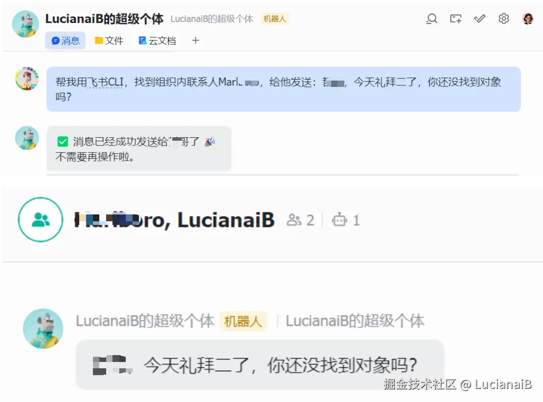Screen dimensions: 543x402
Task: Open chat settings gear icon
Action: click(504, 19)
